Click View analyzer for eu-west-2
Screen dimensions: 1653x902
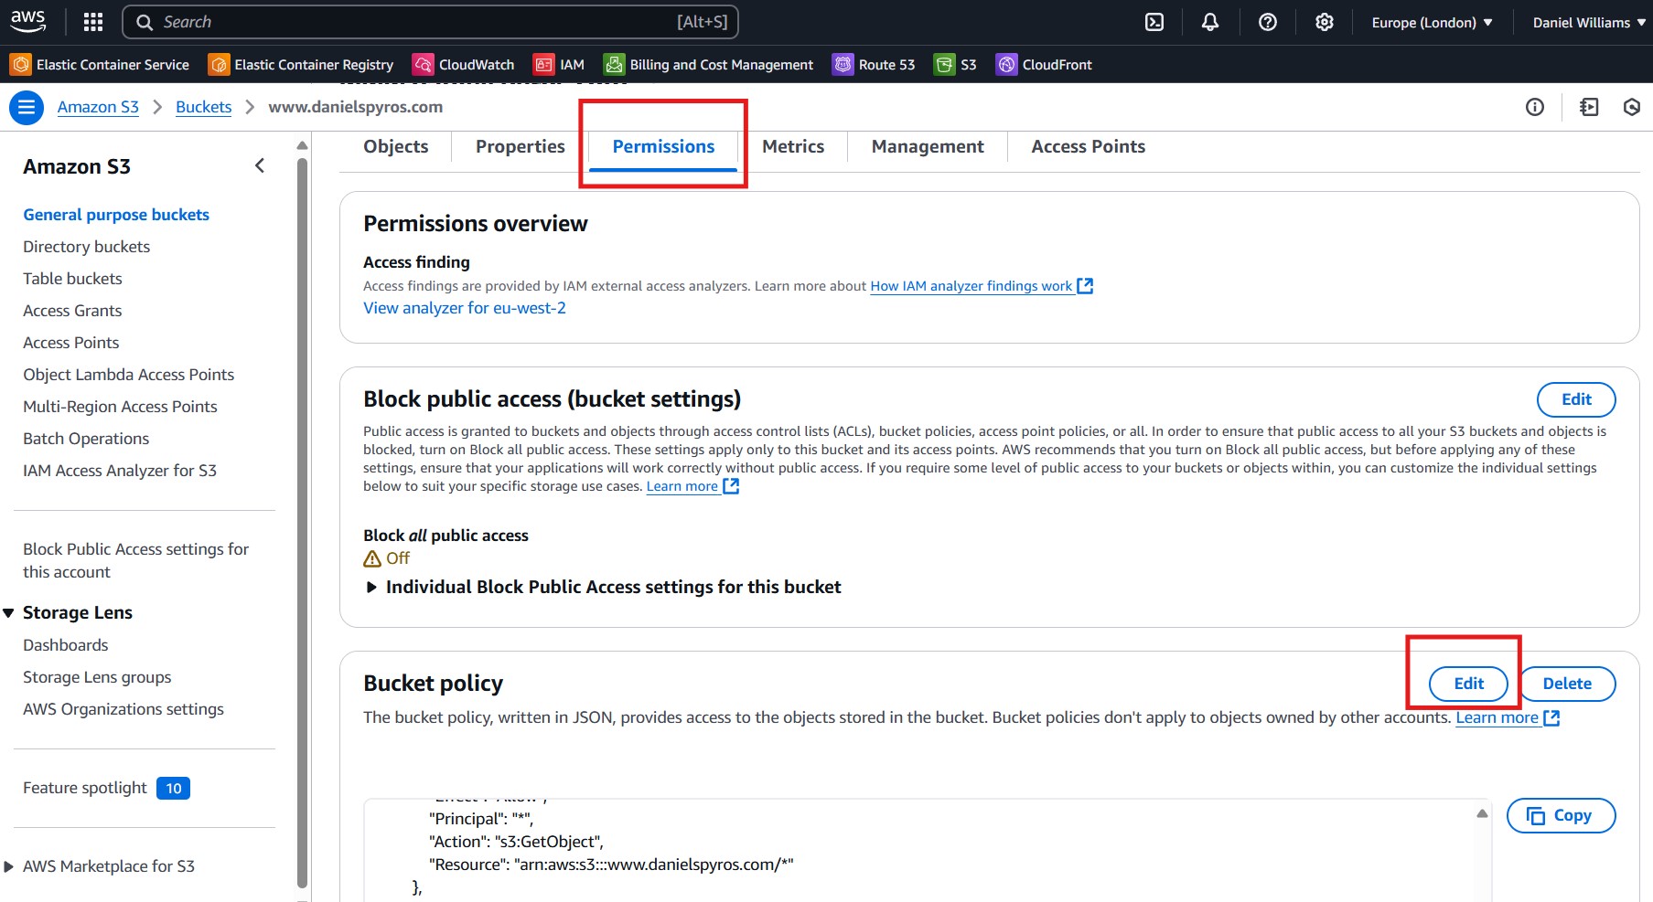[464, 308]
